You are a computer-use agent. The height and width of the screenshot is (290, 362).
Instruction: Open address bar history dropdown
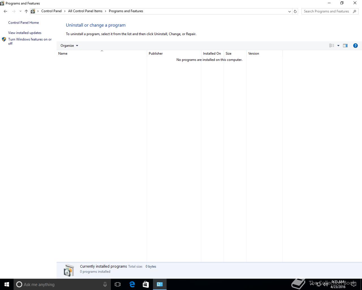(289, 11)
